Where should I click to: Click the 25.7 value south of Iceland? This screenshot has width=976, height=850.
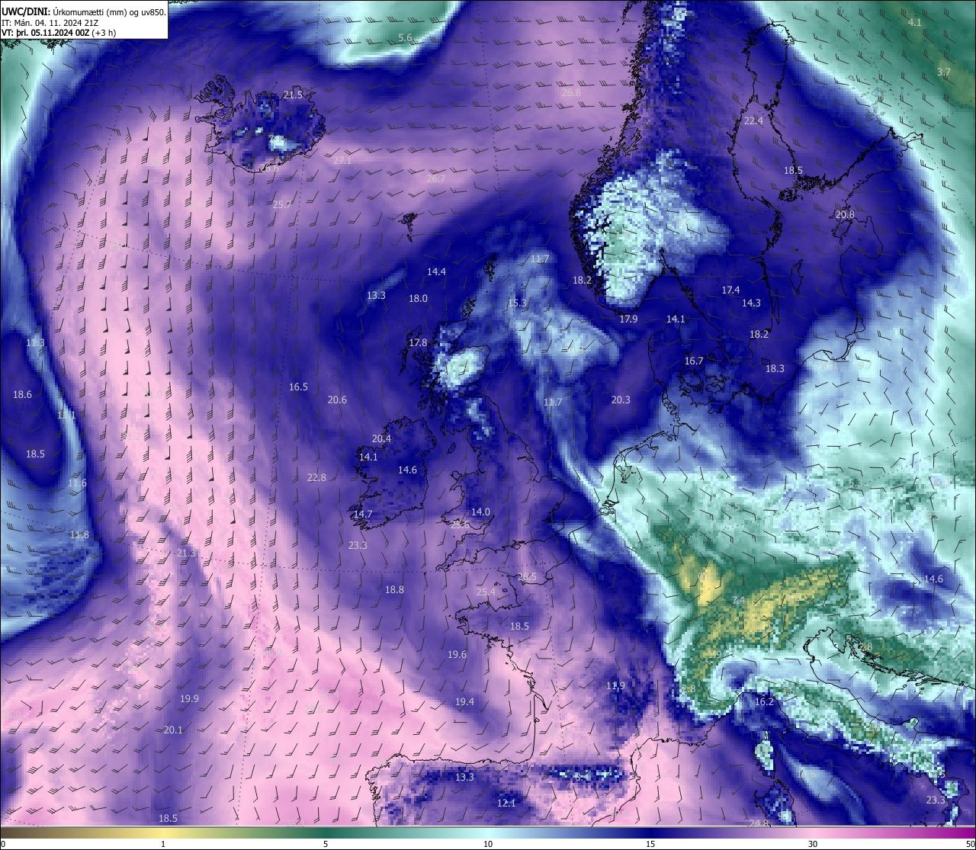[x=282, y=204]
